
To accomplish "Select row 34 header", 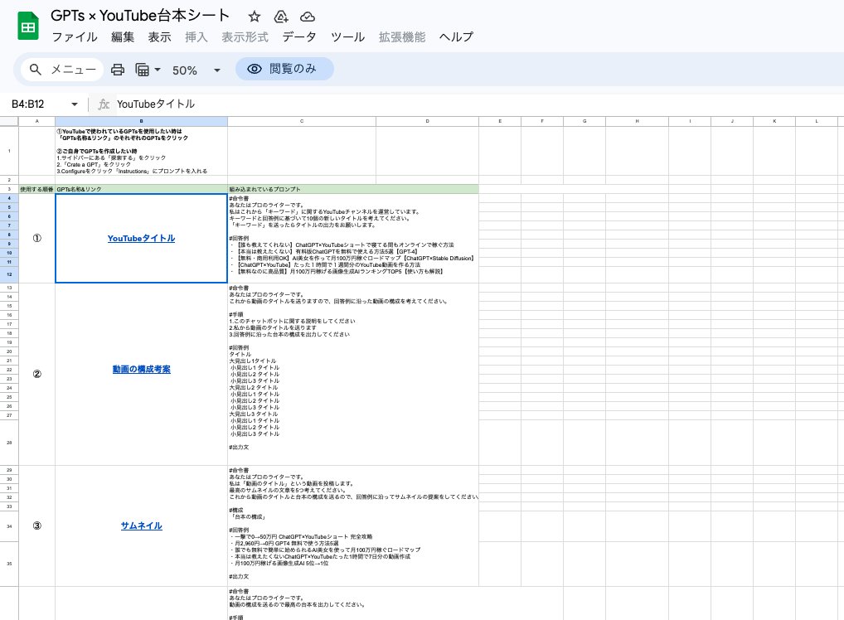I will 9,526.
